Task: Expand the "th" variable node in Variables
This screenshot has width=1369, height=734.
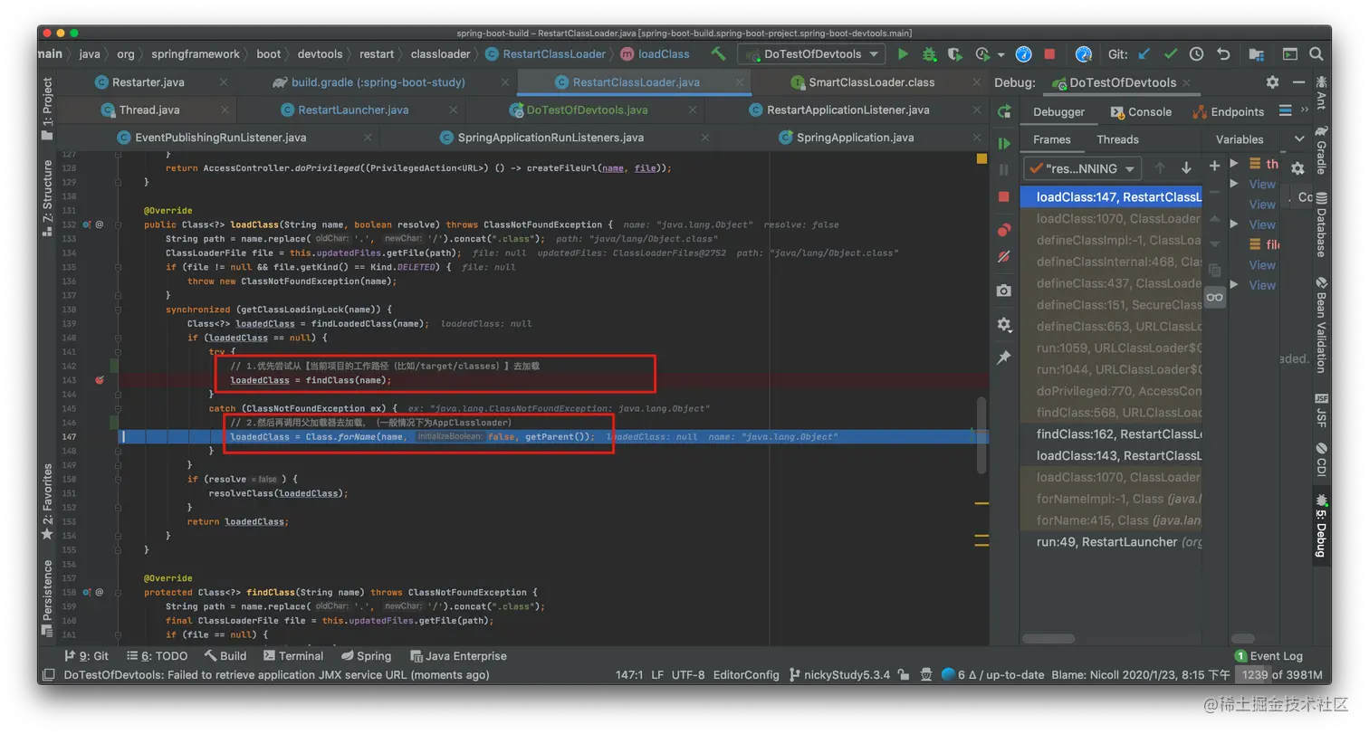Action: click(1234, 164)
